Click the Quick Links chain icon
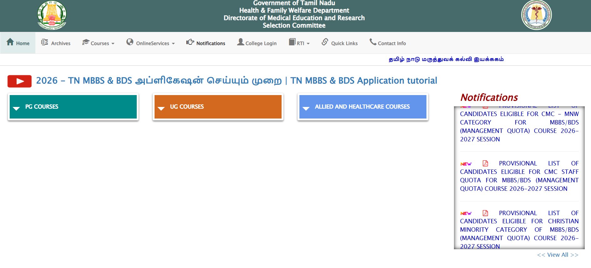 [325, 42]
